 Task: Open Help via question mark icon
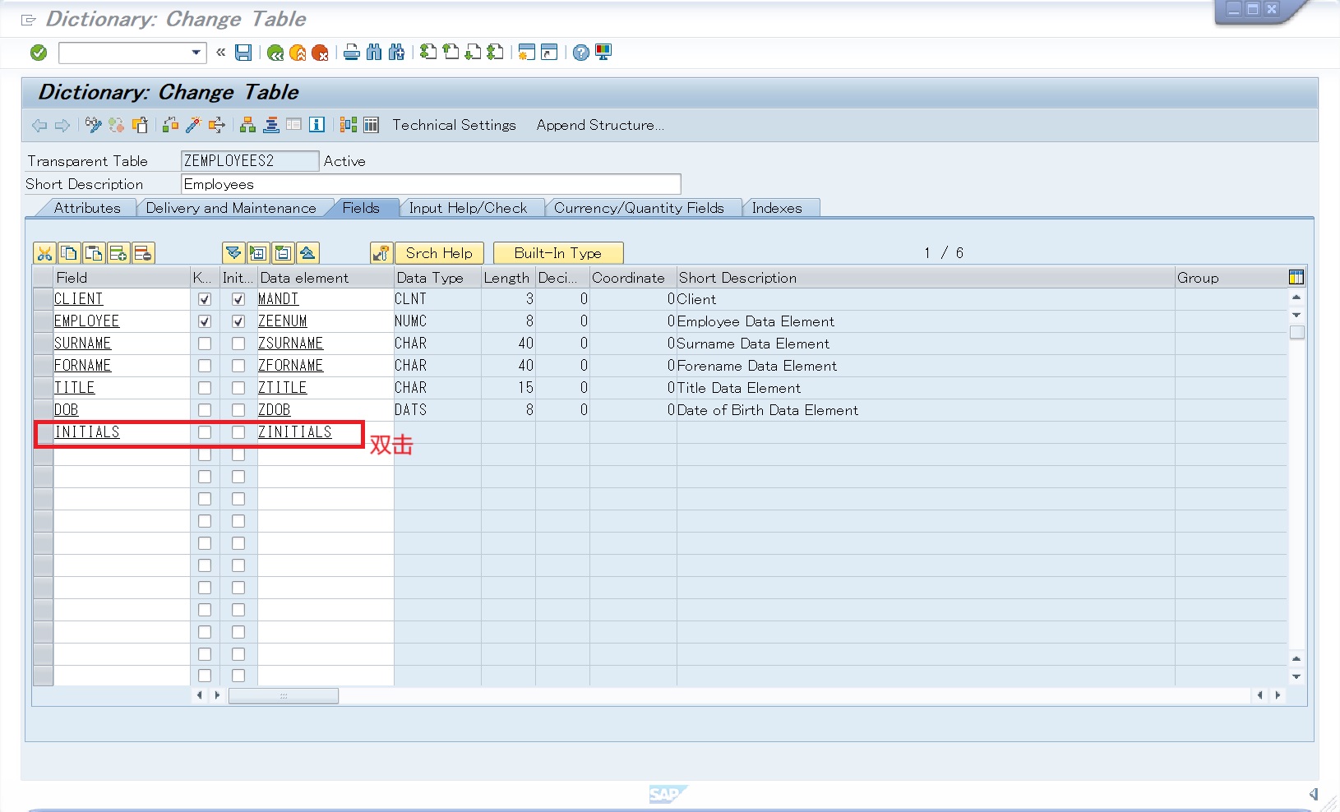click(x=581, y=53)
